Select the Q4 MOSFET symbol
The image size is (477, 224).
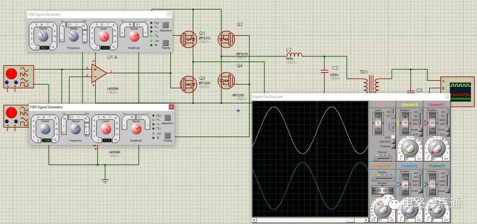coord(226,81)
